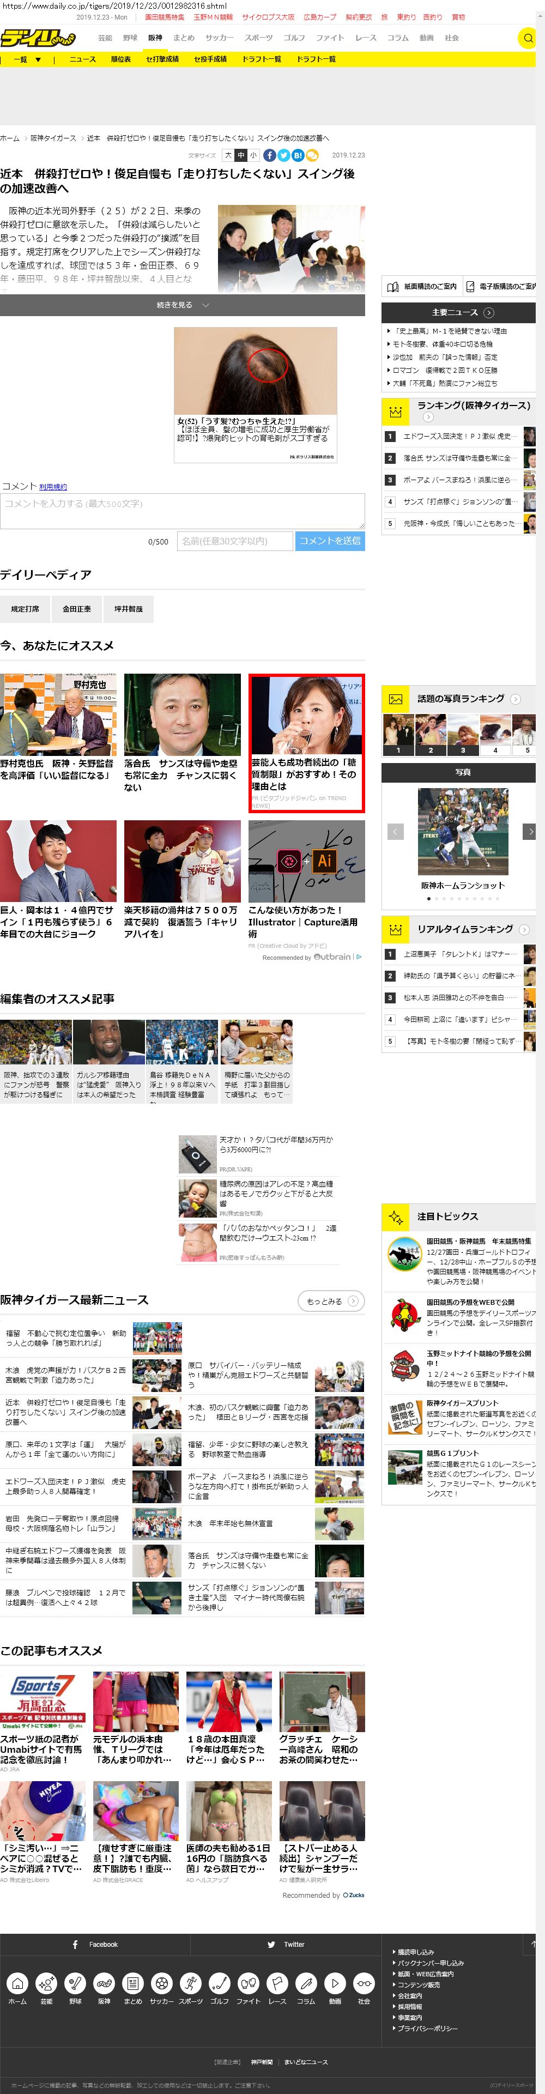
Task: Set font size to small (小)
Action: pyautogui.click(x=253, y=155)
